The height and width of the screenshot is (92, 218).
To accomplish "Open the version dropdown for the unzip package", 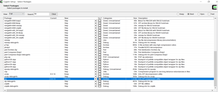I will point(95,74).
